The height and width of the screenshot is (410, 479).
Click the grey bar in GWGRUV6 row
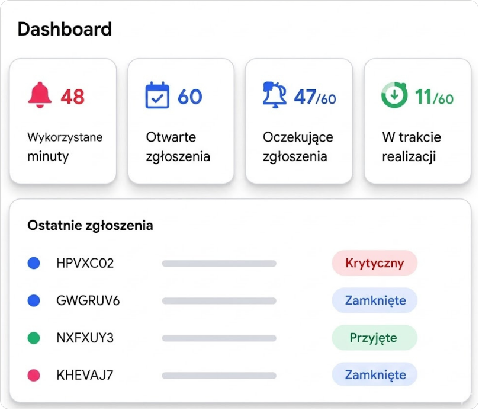pos(219,301)
